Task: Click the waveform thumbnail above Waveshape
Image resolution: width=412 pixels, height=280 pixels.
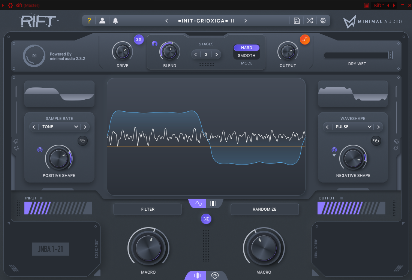Action: (353, 94)
